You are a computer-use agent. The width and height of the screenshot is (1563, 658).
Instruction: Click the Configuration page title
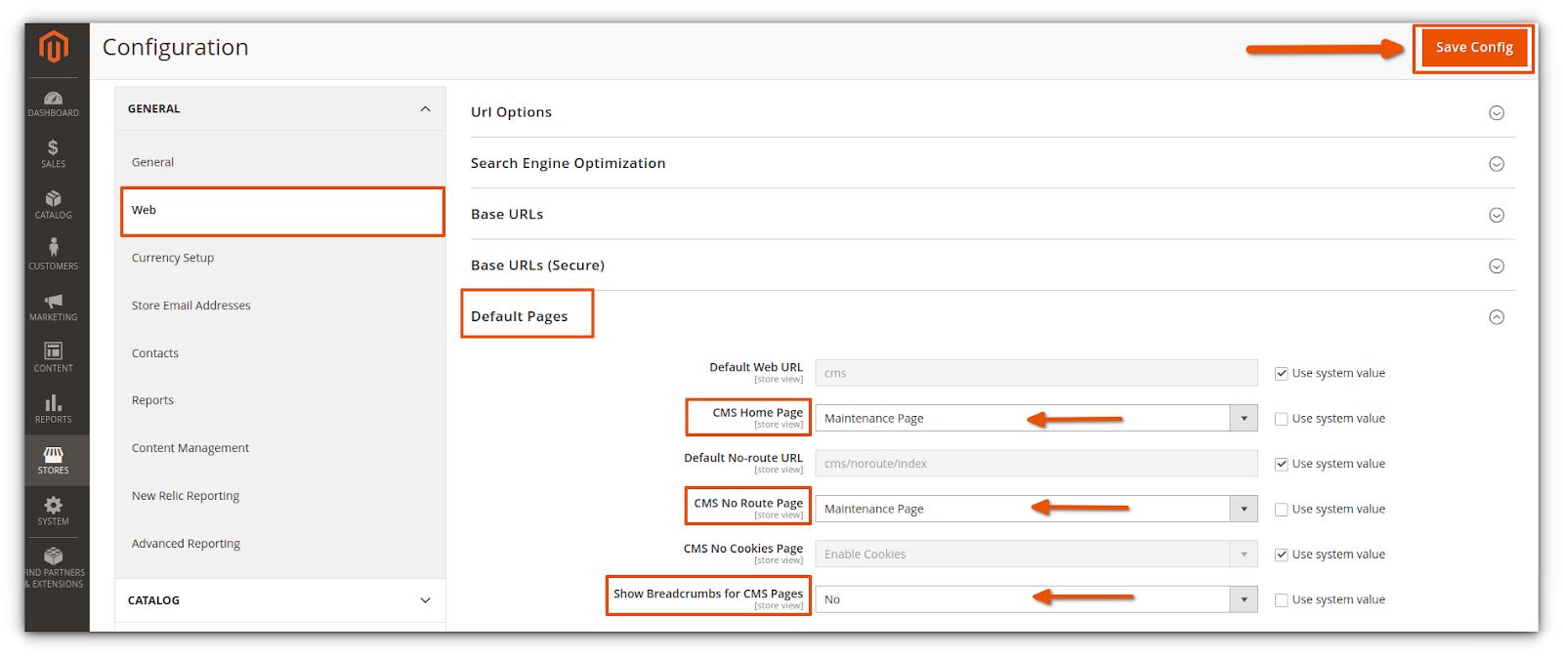tap(176, 48)
